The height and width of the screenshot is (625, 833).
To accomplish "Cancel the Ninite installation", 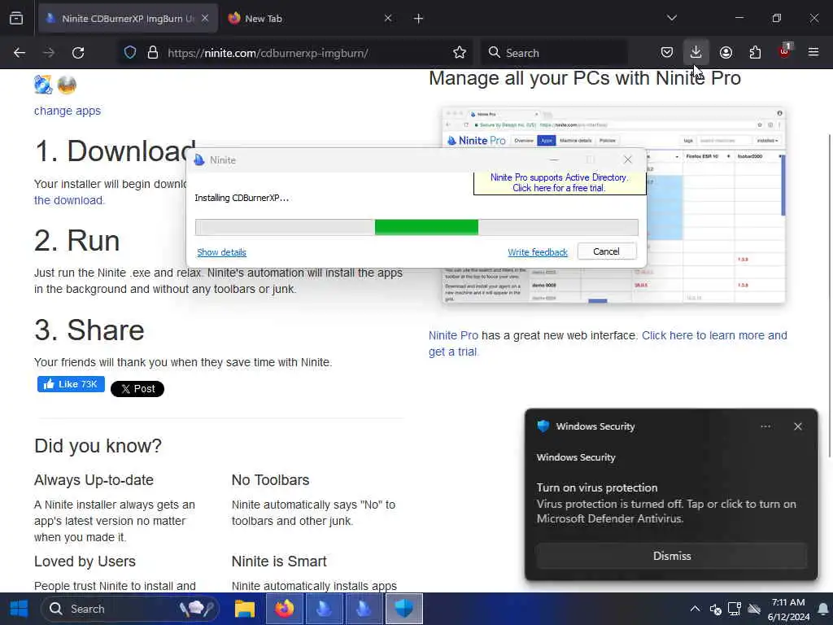I will [606, 251].
